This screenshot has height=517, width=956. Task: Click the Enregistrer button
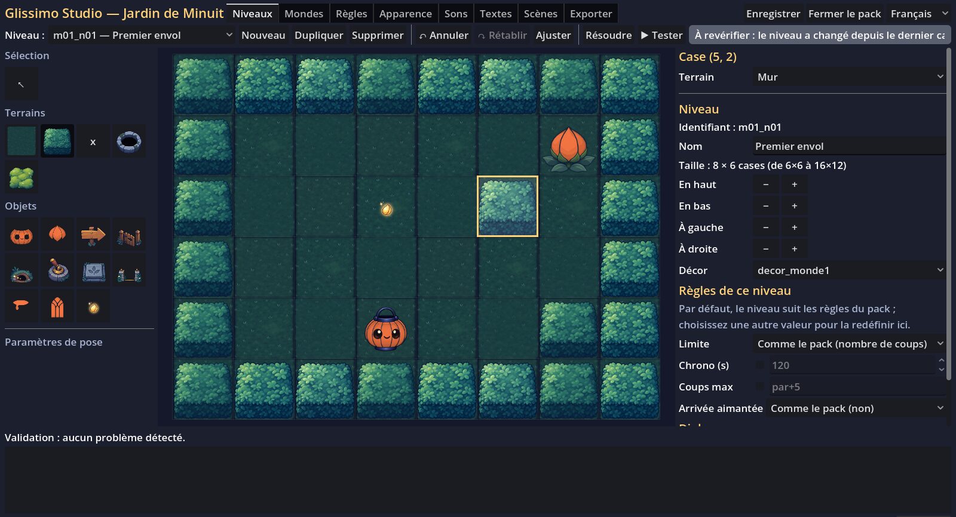773,14
